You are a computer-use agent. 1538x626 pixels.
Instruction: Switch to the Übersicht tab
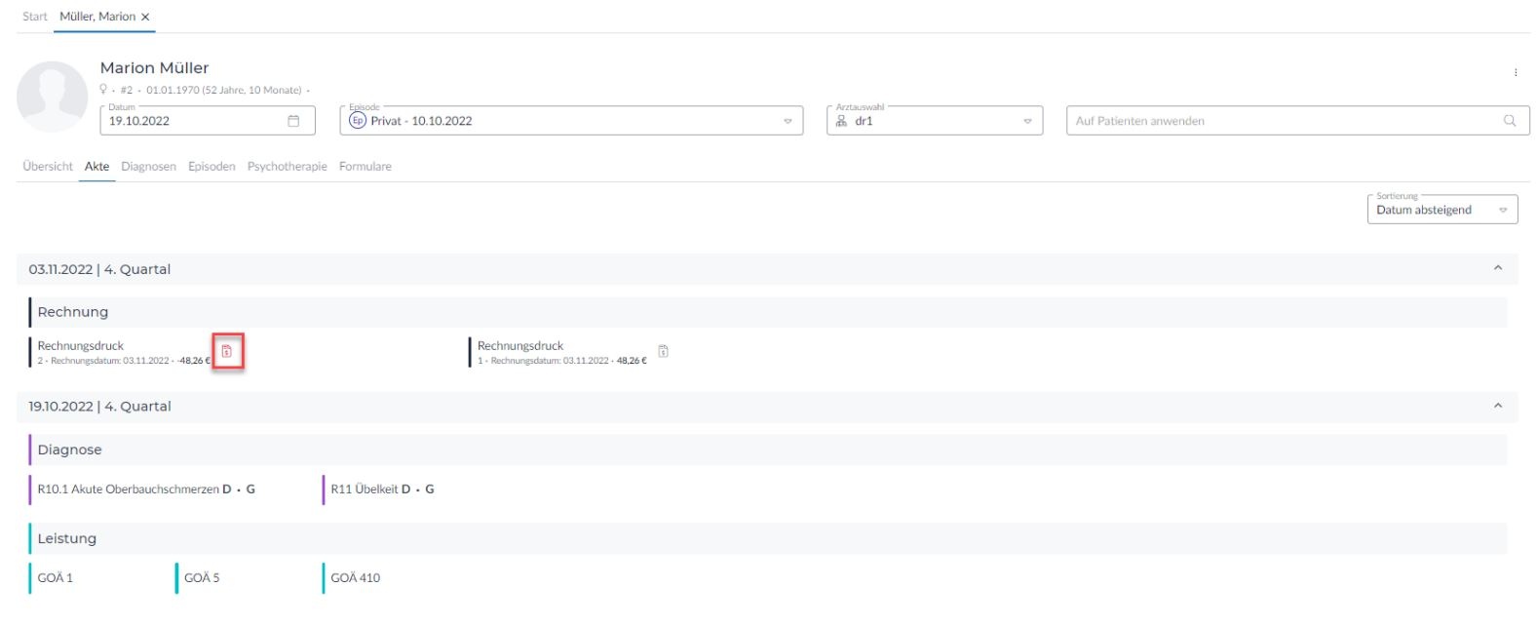[x=48, y=167]
